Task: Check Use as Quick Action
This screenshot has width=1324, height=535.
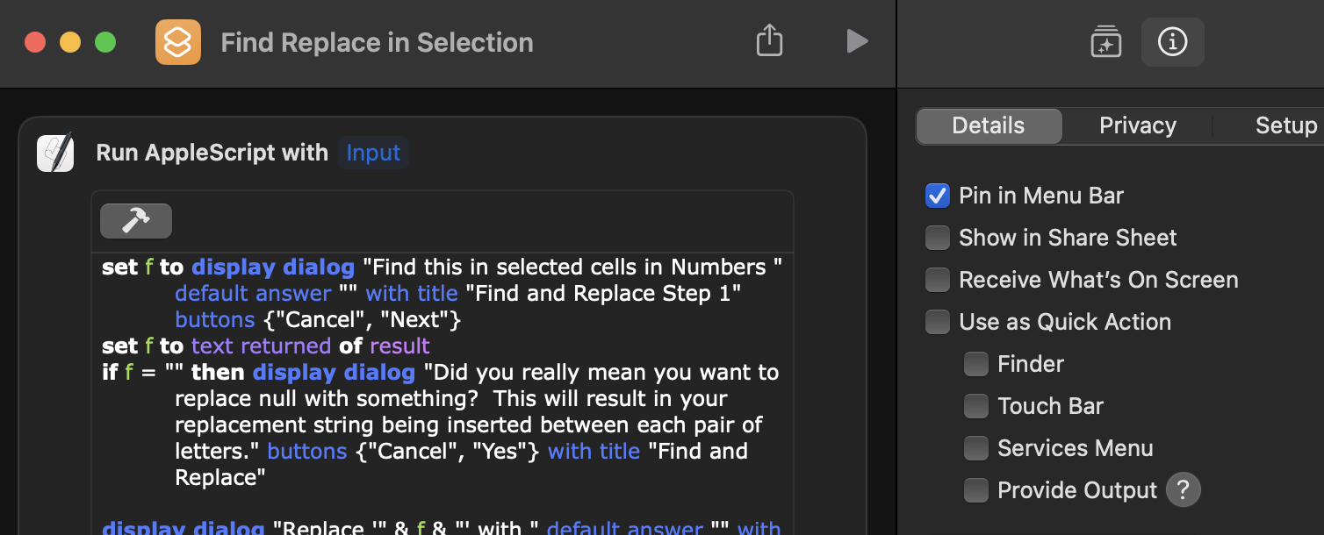Action: [938, 322]
